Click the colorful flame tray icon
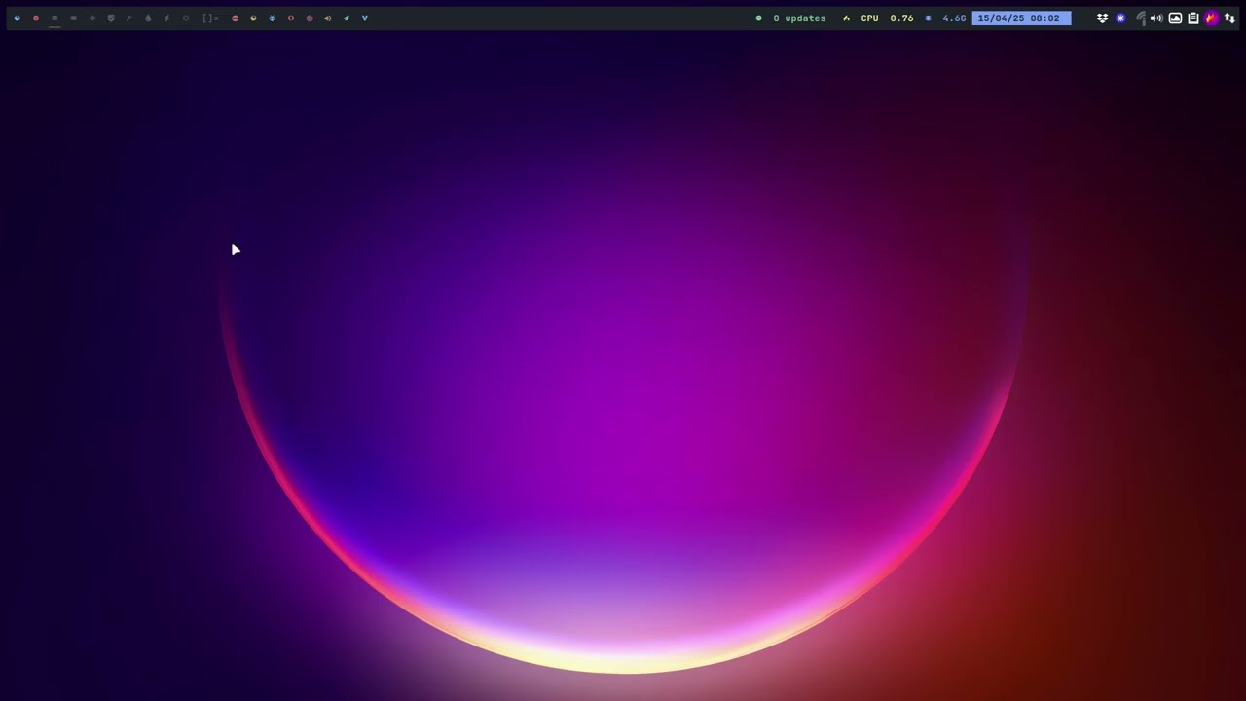Screen dimensions: 1246x701 pos(1211,18)
